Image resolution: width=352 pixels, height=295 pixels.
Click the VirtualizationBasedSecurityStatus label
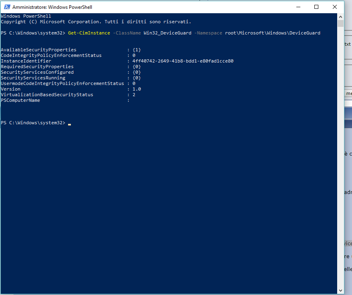(47, 95)
